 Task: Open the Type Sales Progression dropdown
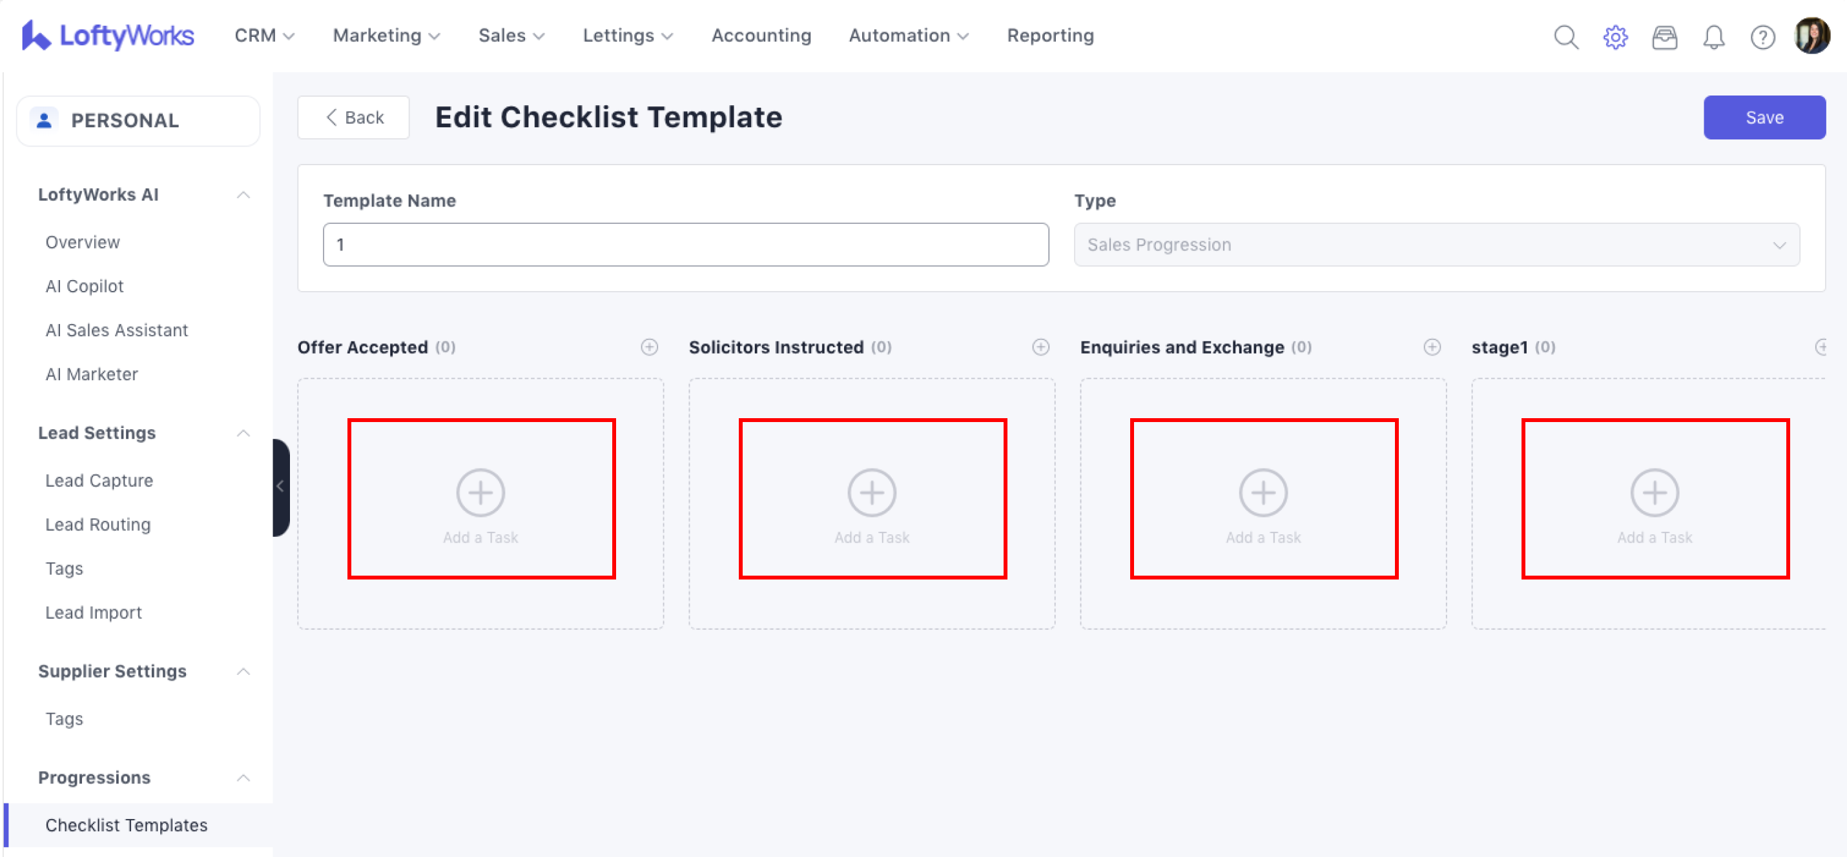click(1436, 245)
